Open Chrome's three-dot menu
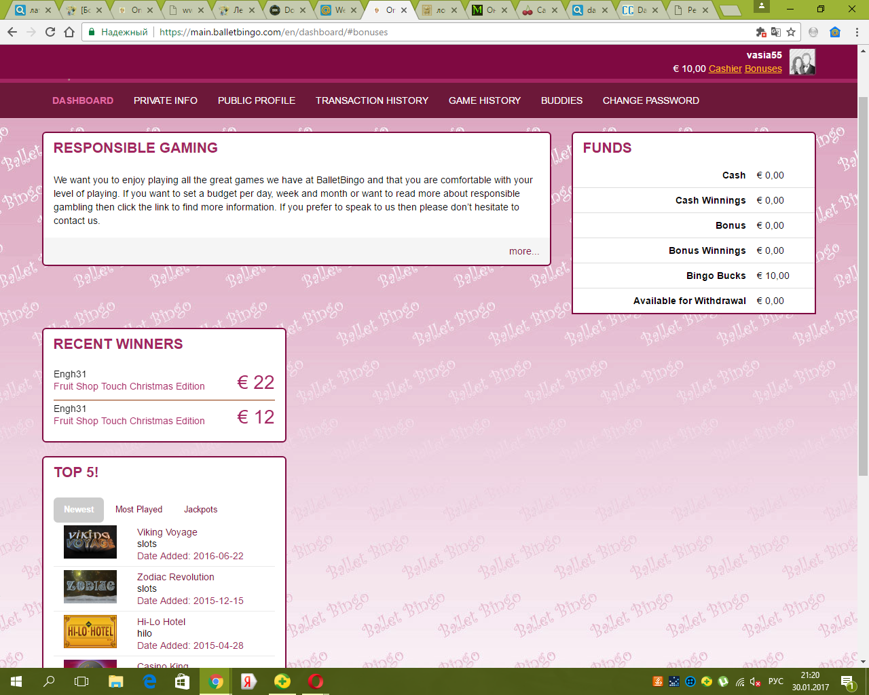 click(857, 32)
